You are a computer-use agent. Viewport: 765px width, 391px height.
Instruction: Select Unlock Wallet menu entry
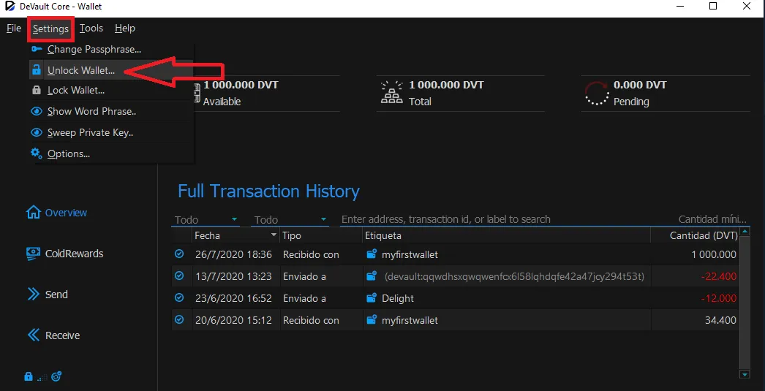pyautogui.click(x=111, y=70)
